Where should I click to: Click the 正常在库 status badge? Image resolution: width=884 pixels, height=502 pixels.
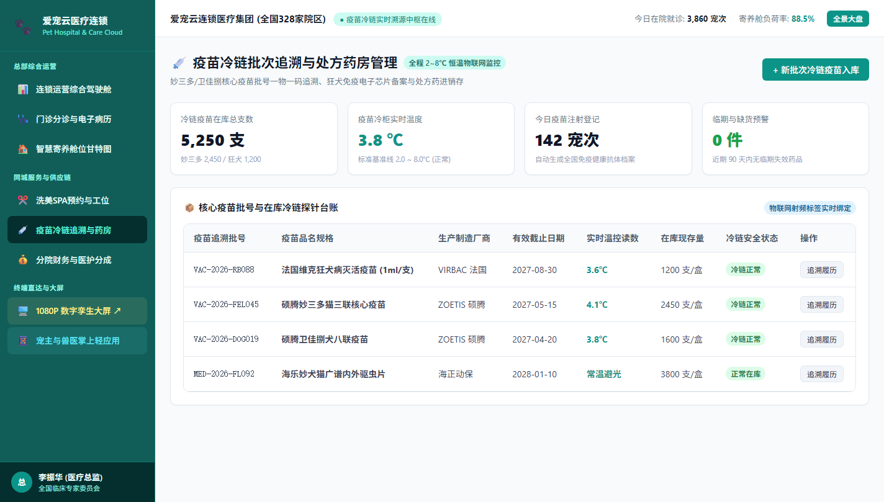[x=746, y=374]
